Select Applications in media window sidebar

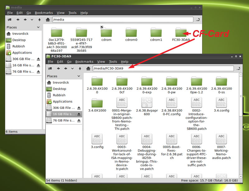point(22,53)
